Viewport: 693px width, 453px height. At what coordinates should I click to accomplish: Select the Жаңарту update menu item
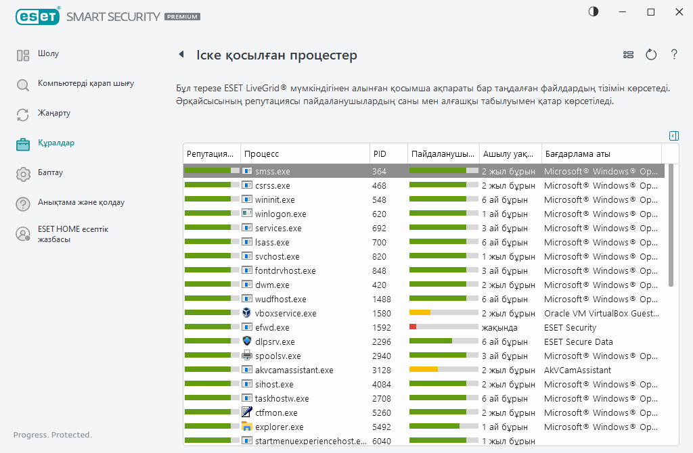tap(54, 114)
